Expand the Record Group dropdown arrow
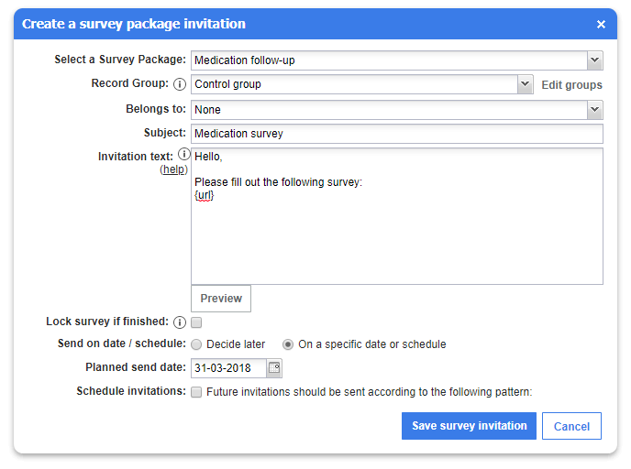 (526, 84)
